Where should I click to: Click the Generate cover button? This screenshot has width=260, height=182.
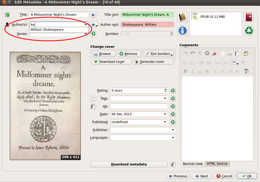tap(154, 62)
